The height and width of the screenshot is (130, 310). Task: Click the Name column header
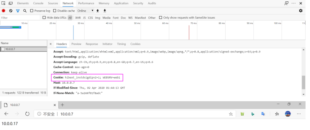coord(24,43)
